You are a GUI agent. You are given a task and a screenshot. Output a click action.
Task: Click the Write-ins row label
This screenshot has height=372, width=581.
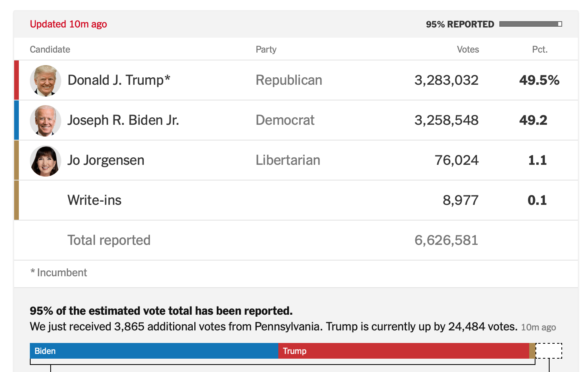(95, 200)
